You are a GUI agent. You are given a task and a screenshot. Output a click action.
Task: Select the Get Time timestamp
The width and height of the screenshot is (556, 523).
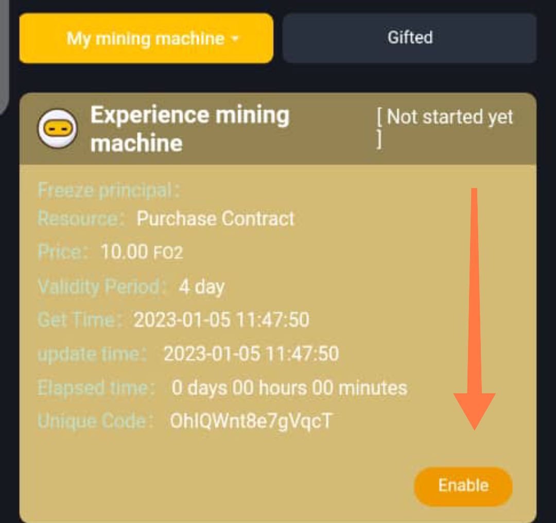221,320
